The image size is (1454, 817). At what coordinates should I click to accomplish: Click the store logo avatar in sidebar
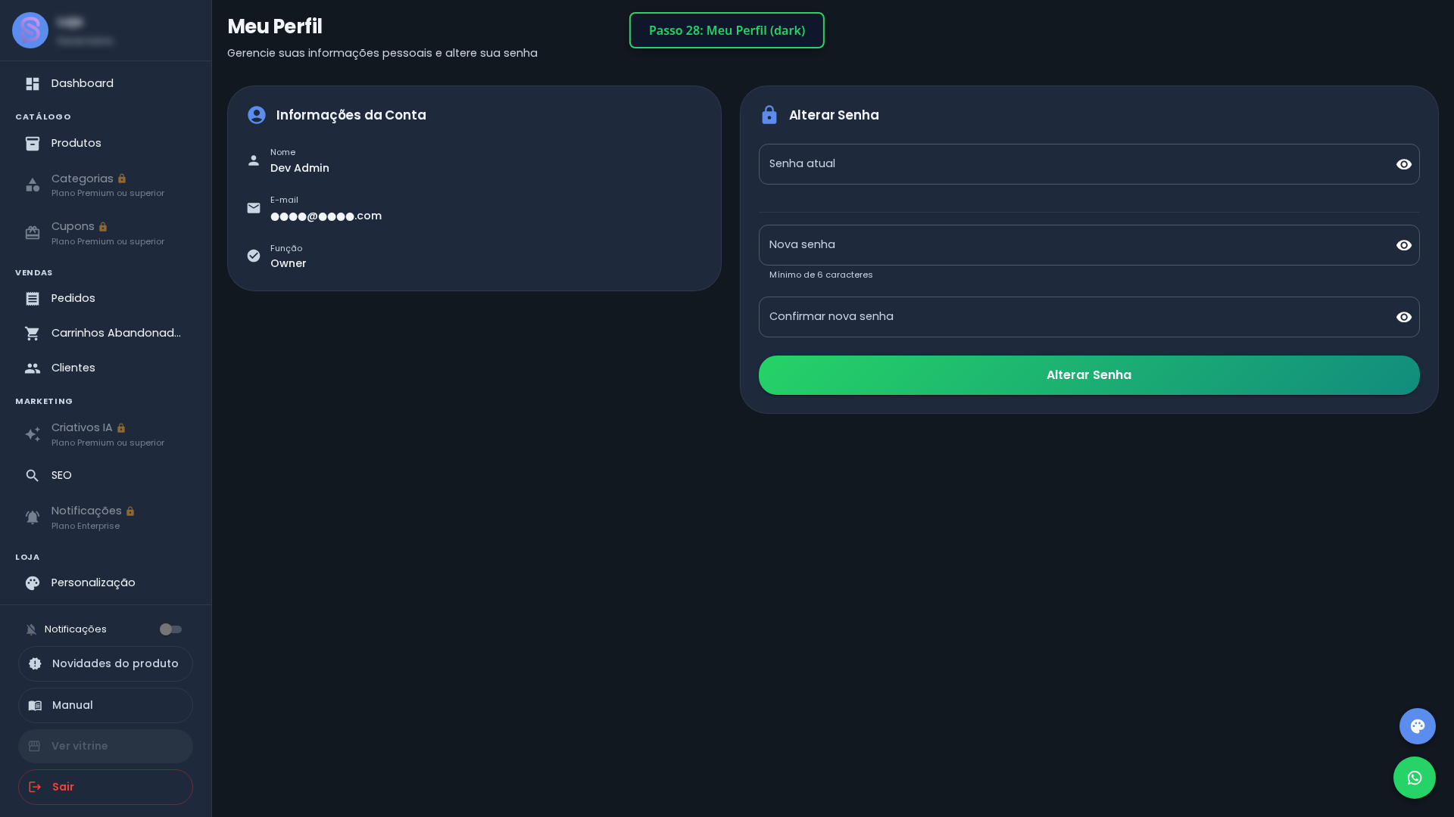point(30,30)
